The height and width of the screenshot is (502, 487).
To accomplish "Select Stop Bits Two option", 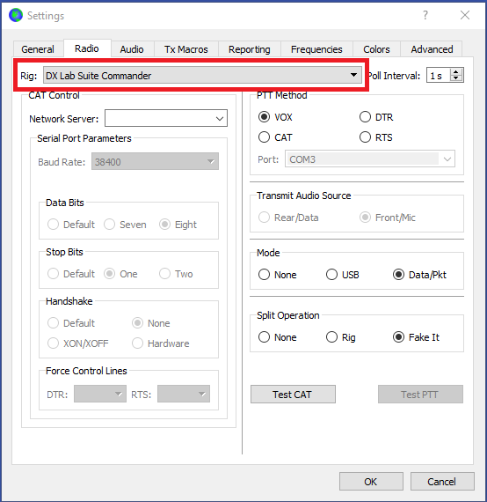I will click(x=176, y=274).
